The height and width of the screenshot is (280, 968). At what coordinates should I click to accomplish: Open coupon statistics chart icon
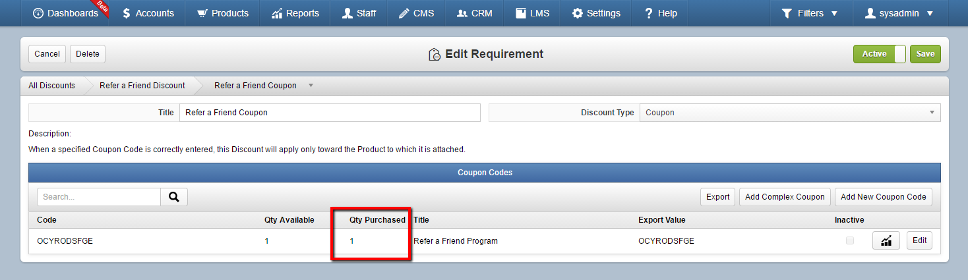click(x=886, y=240)
